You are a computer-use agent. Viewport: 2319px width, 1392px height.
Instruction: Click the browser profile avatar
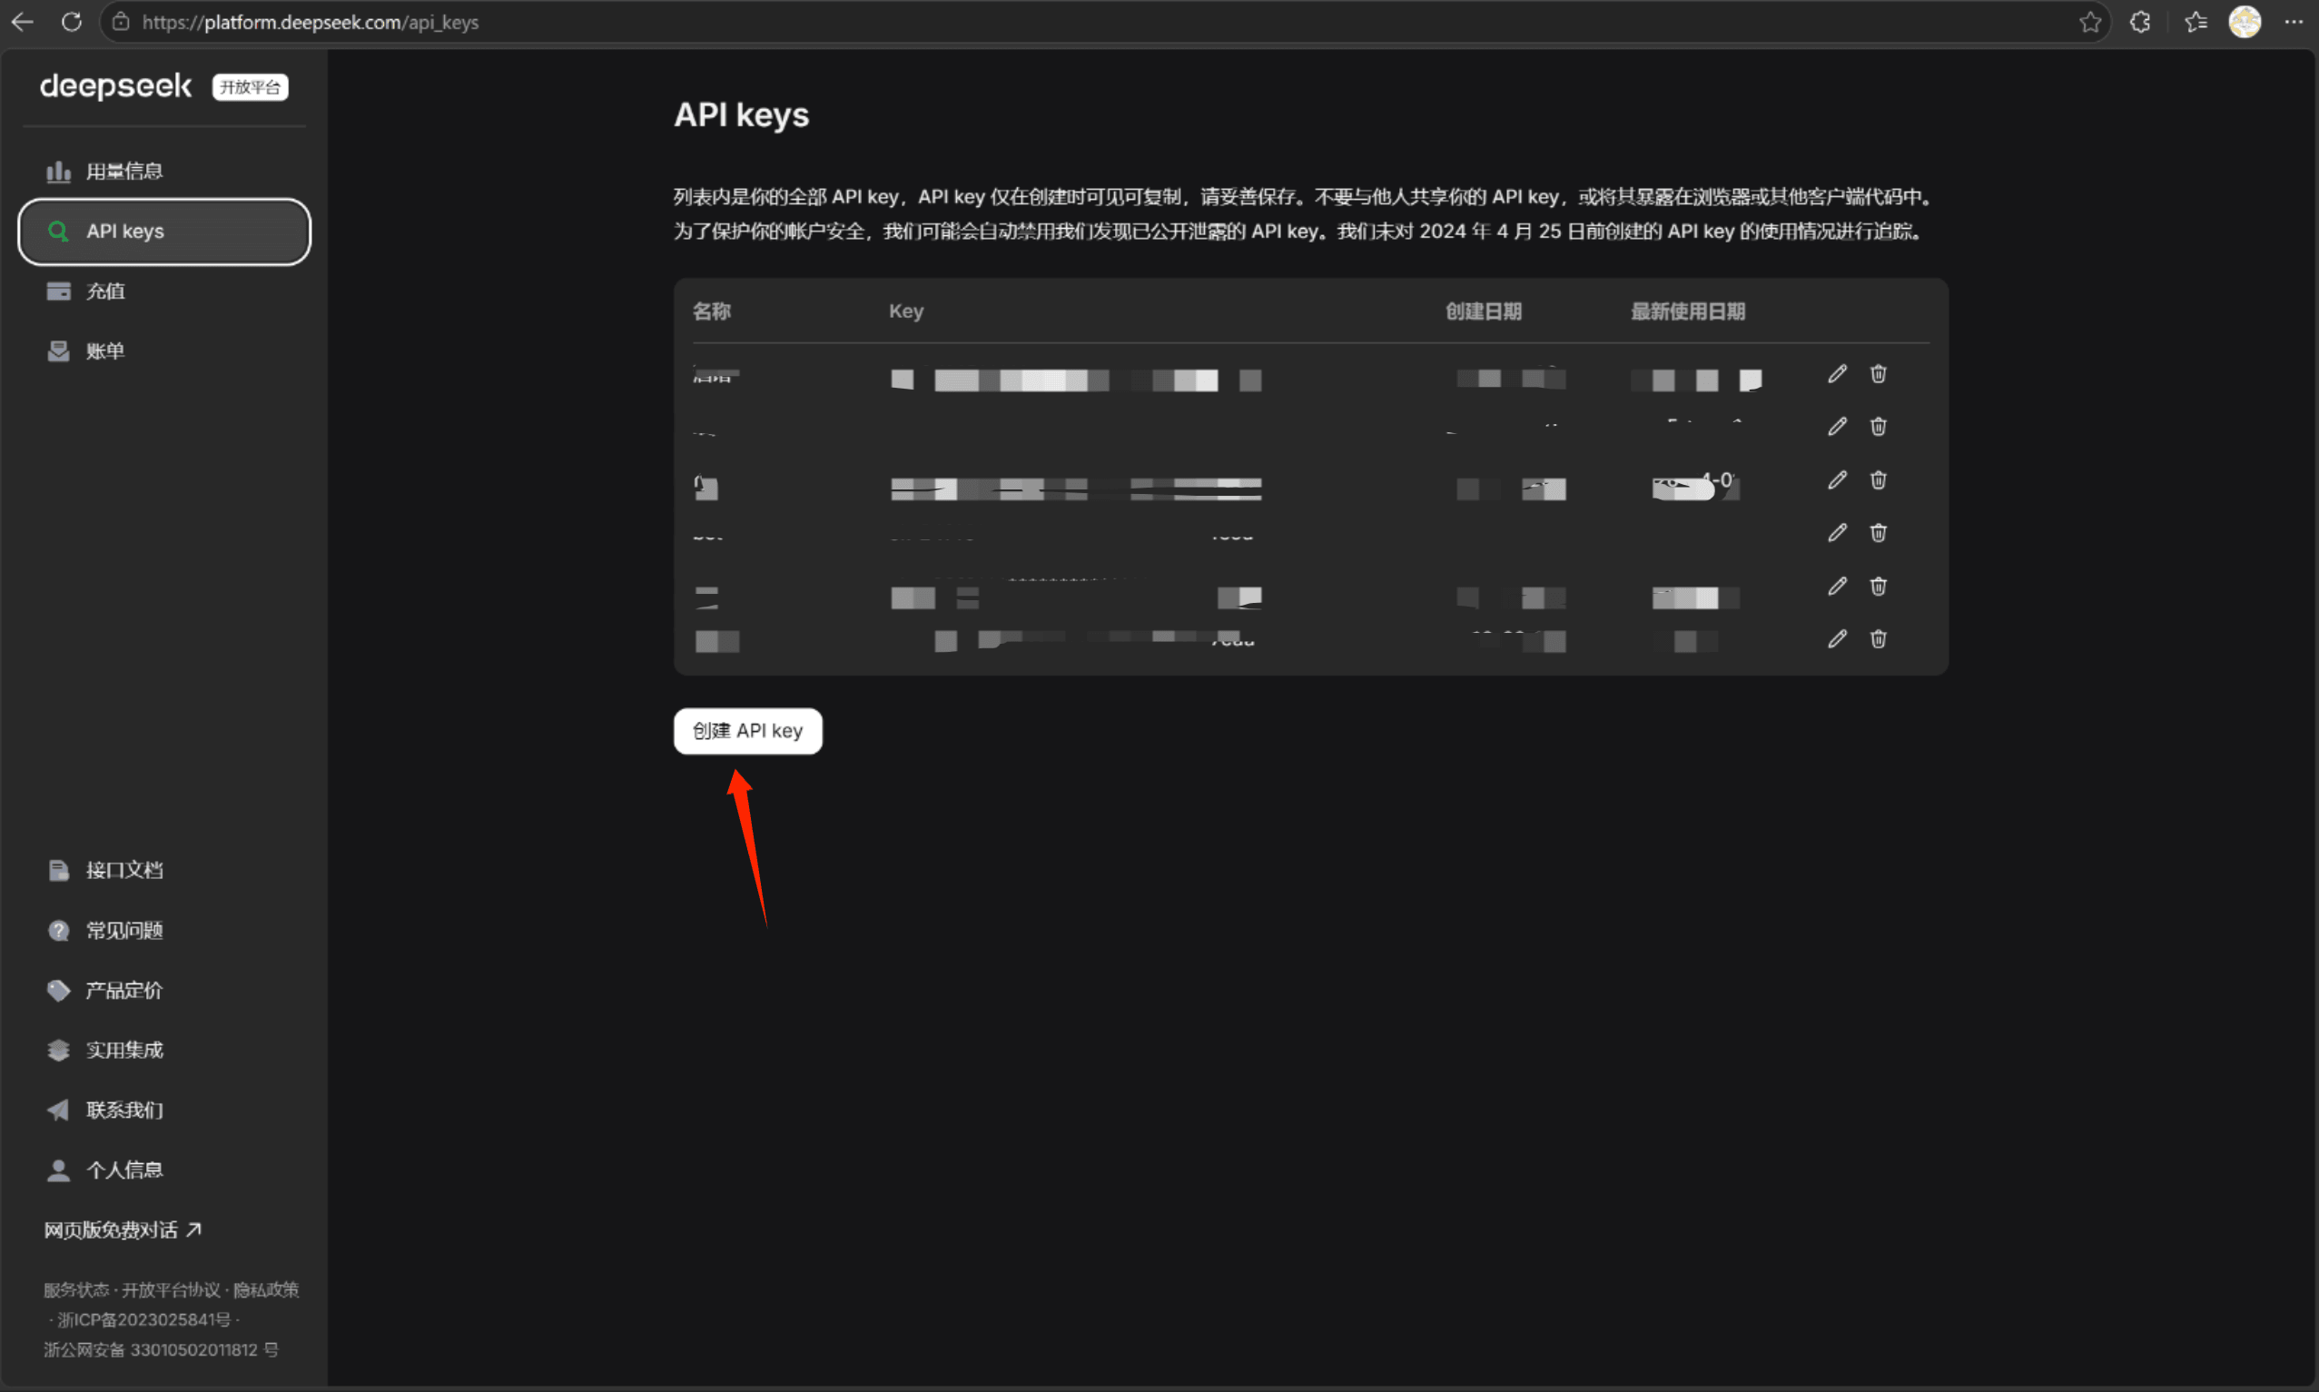coord(2244,22)
